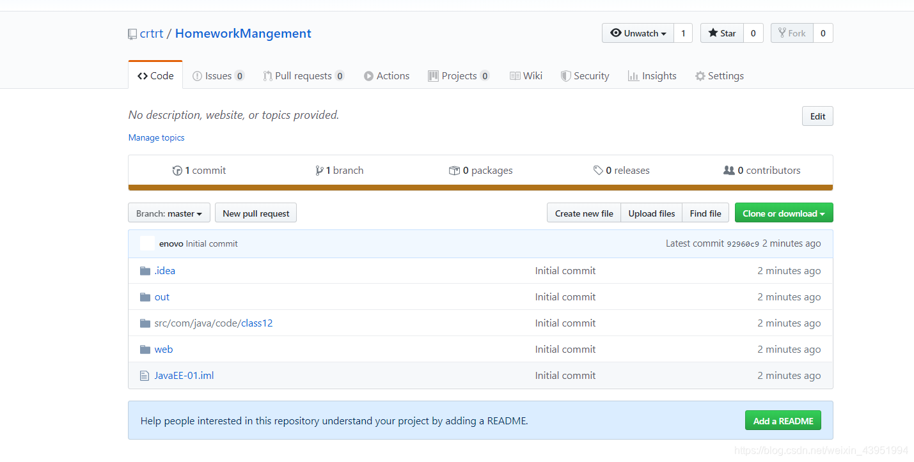This screenshot has width=914, height=462.
Task: Click the out folder icon
Action: [145, 297]
